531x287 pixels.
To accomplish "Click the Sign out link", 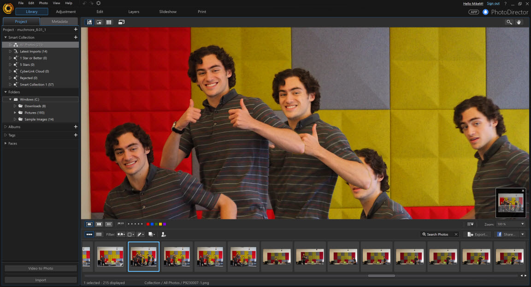I will click(x=493, y=3).
